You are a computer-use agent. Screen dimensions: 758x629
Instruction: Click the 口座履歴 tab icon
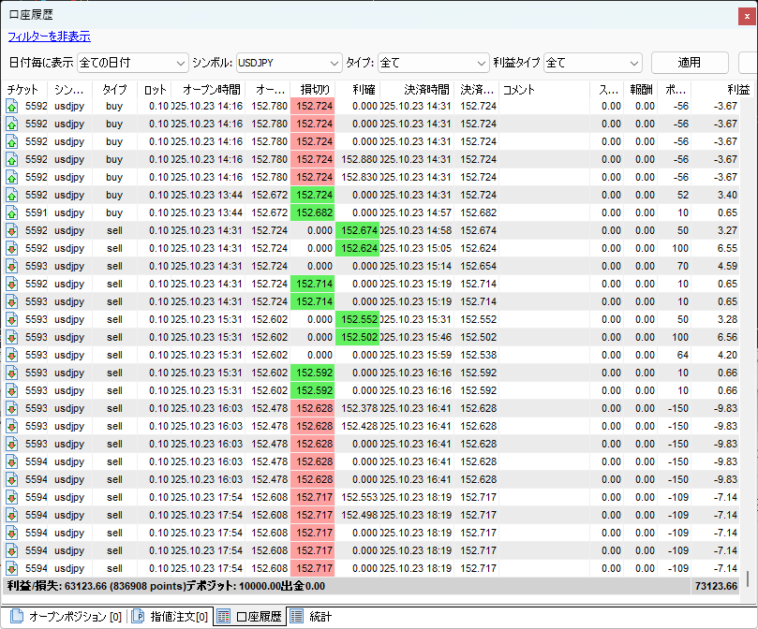pos(224,616)
